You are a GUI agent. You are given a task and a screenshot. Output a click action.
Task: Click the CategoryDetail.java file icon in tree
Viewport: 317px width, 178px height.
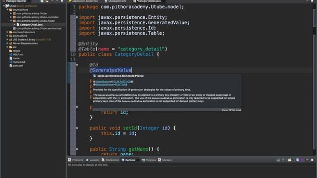pyautogui.click(x=18, y=25)
